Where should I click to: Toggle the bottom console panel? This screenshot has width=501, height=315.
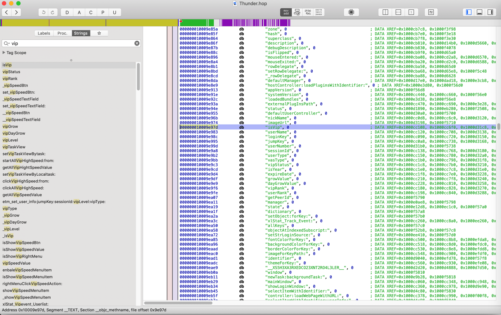479,12
